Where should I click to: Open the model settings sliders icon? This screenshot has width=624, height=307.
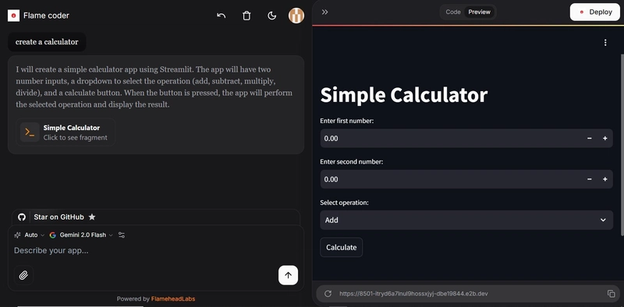click(122, 235)
